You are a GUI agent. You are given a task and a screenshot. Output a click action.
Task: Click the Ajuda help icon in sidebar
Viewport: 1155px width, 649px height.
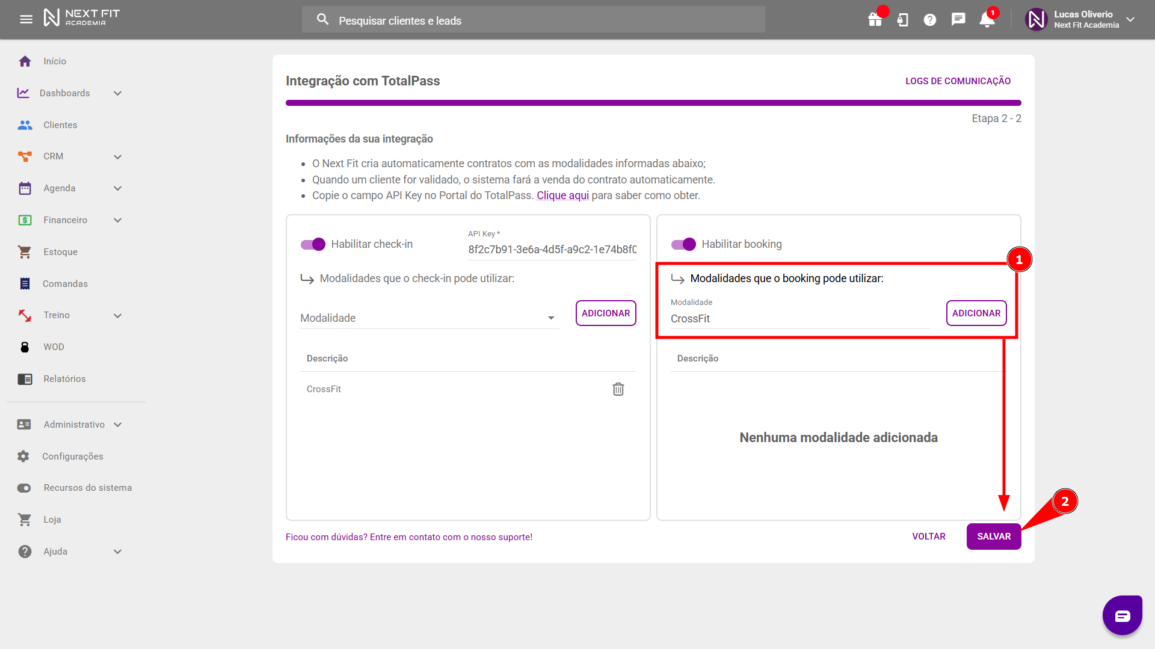click(x=25, y=552)
